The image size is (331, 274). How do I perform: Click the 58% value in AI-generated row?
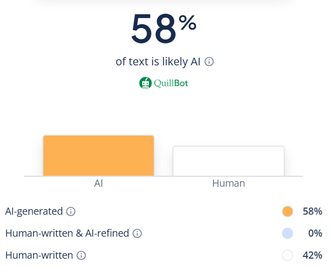[312, 211]
